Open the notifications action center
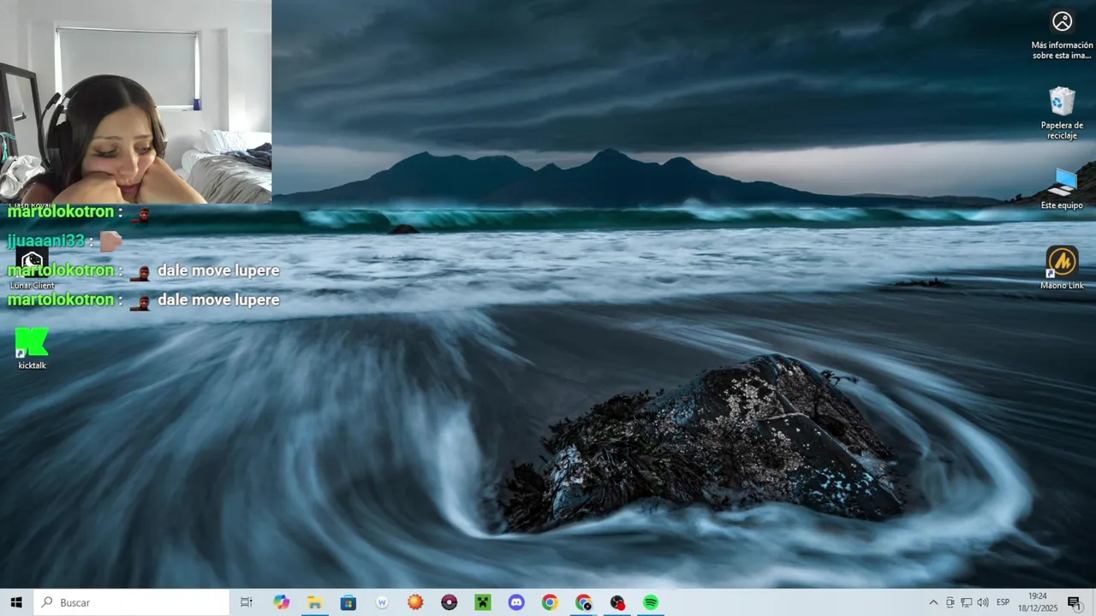This screenshot has width=1096, height=616. pyautogui.click(x=1074, y=602)
